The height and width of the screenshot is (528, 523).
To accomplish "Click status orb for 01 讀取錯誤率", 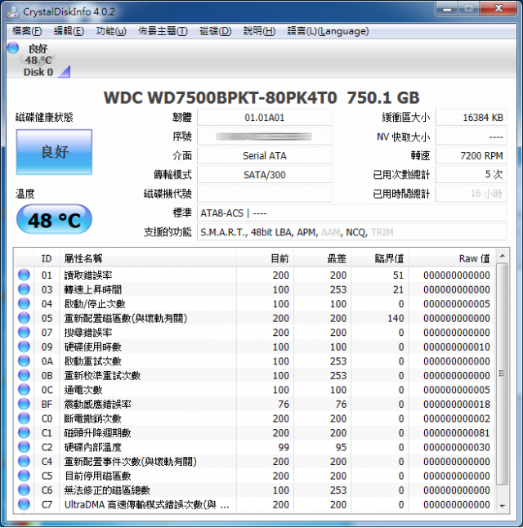I will (x=24, y=275).
